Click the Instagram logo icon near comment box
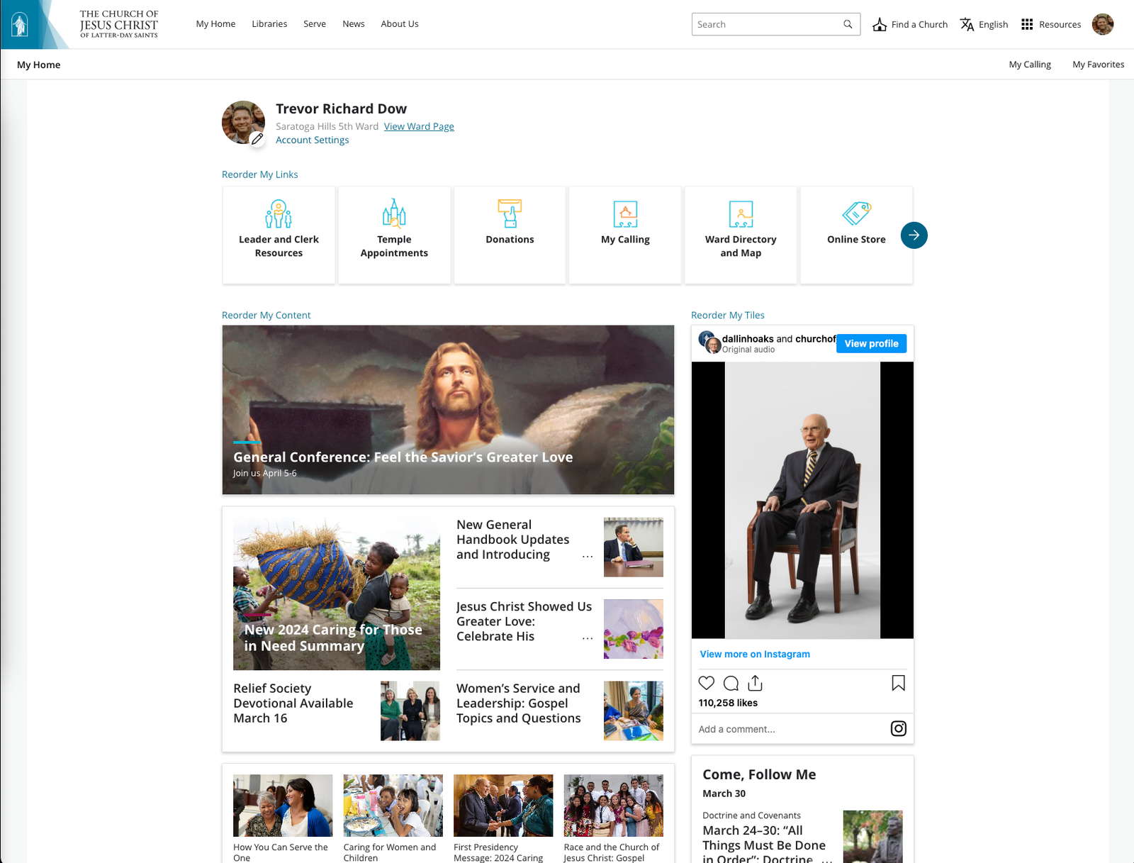The width and height of the screenshot is (1134, 863). [x=898, y=728]
